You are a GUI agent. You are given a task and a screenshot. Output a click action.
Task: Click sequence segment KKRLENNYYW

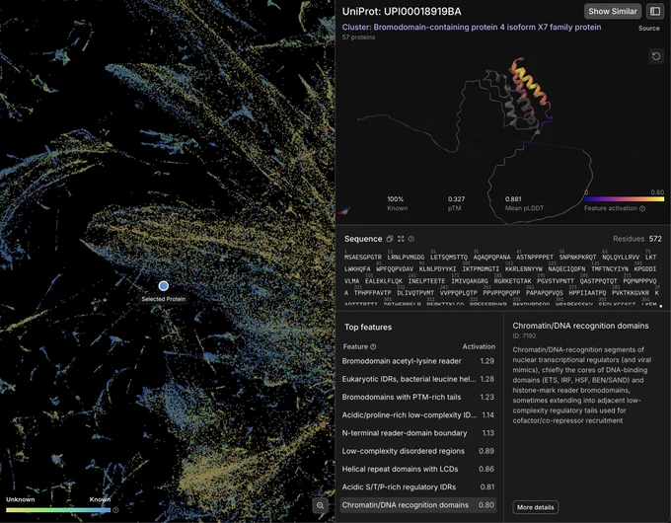523,269
